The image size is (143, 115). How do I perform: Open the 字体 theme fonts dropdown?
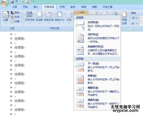[x=16, y=17]
